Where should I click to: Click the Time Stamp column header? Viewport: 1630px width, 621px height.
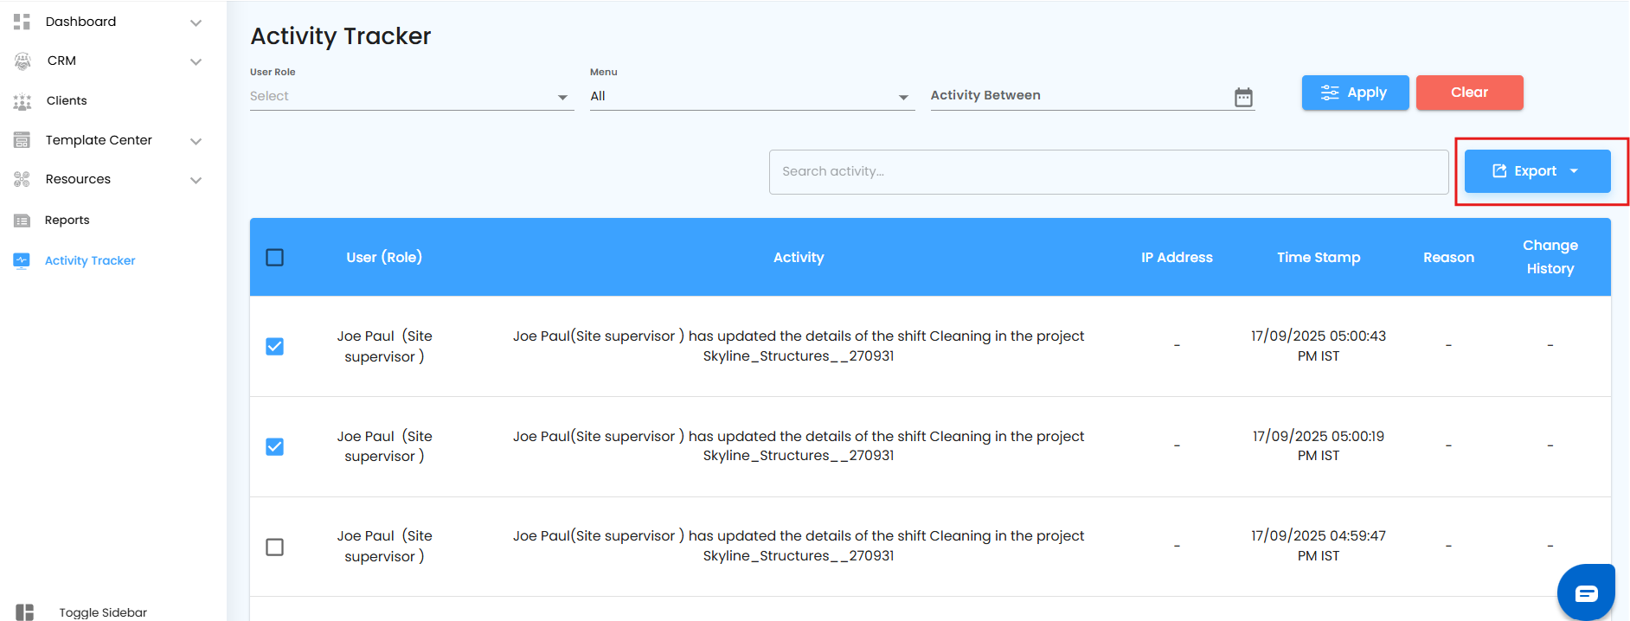pyautogui.click(x=1319, y=257)
